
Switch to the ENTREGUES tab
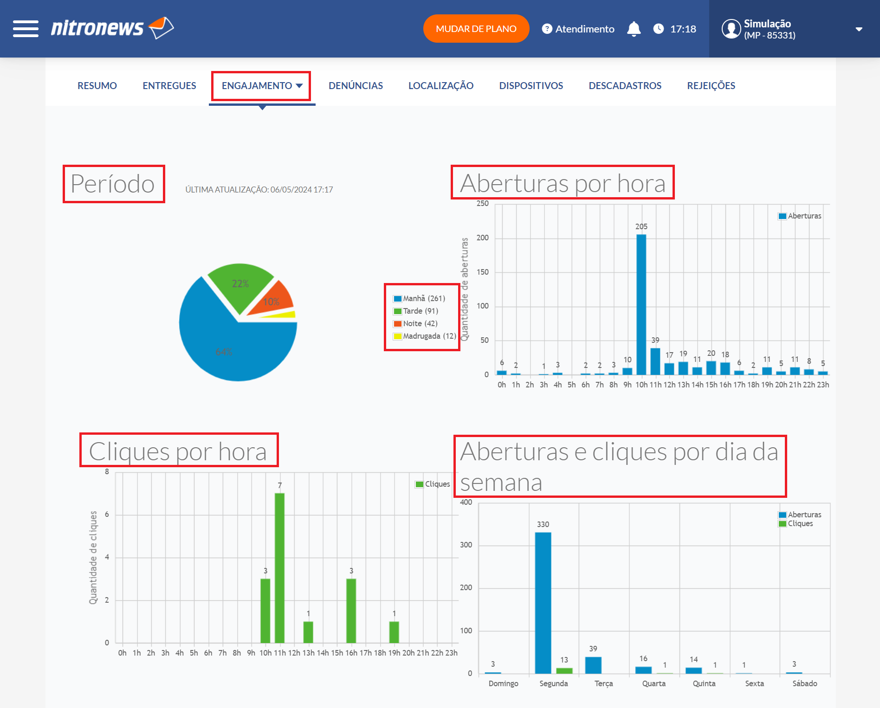click(x=169, y=85)
